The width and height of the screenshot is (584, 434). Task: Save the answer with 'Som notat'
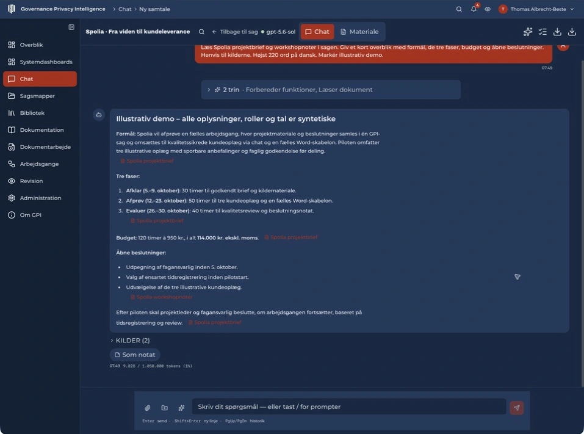coord(135,355)
